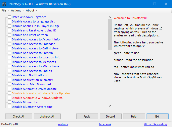The image size is (172, 127).
Task: Select orange Disable Automatic Windows Store Updates entry
Action: point(41,93)
